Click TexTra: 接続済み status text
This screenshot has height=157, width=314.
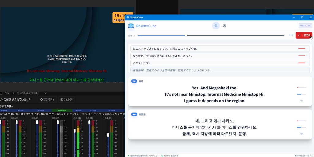171,155
